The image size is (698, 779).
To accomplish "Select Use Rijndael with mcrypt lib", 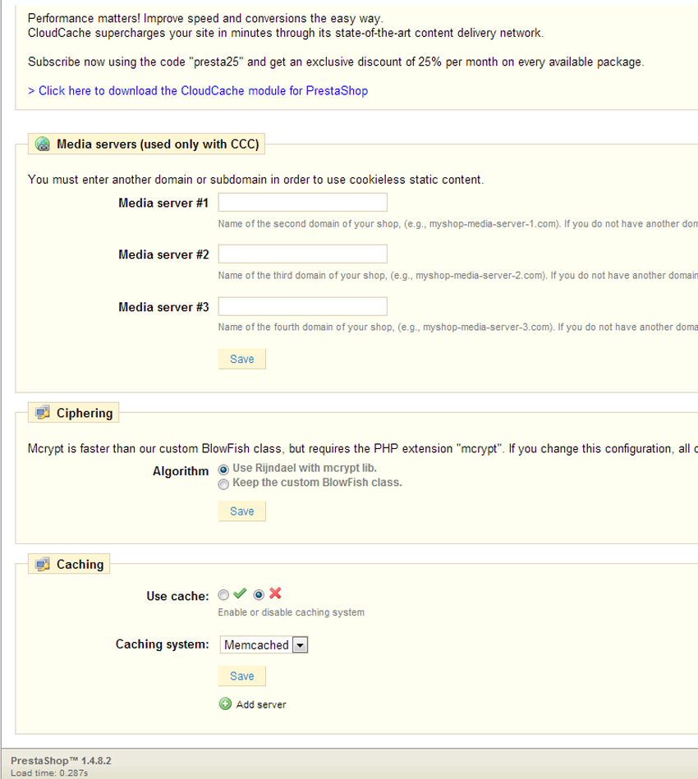I will (223, 470).
